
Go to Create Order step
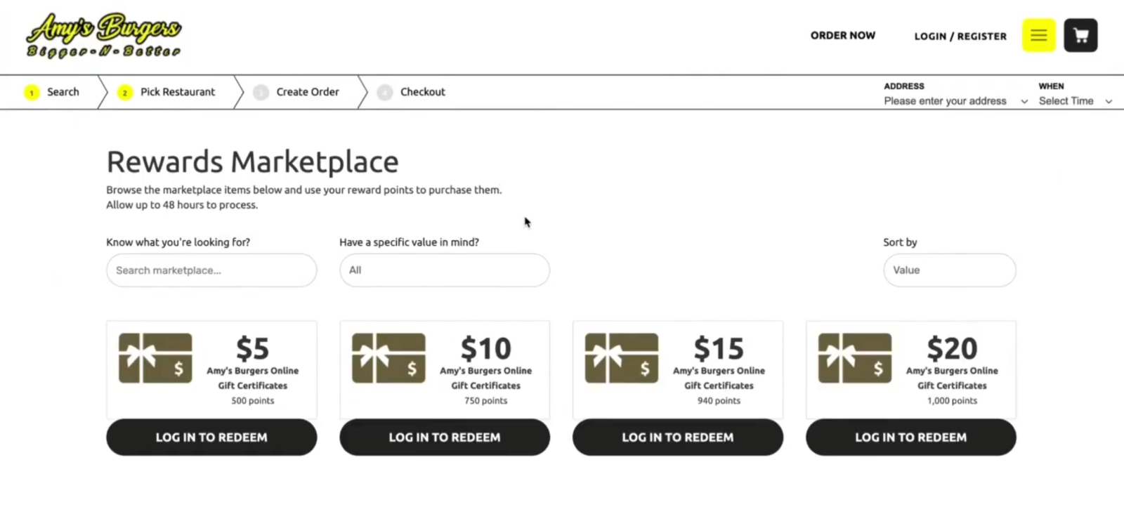[x=307, y=92]
